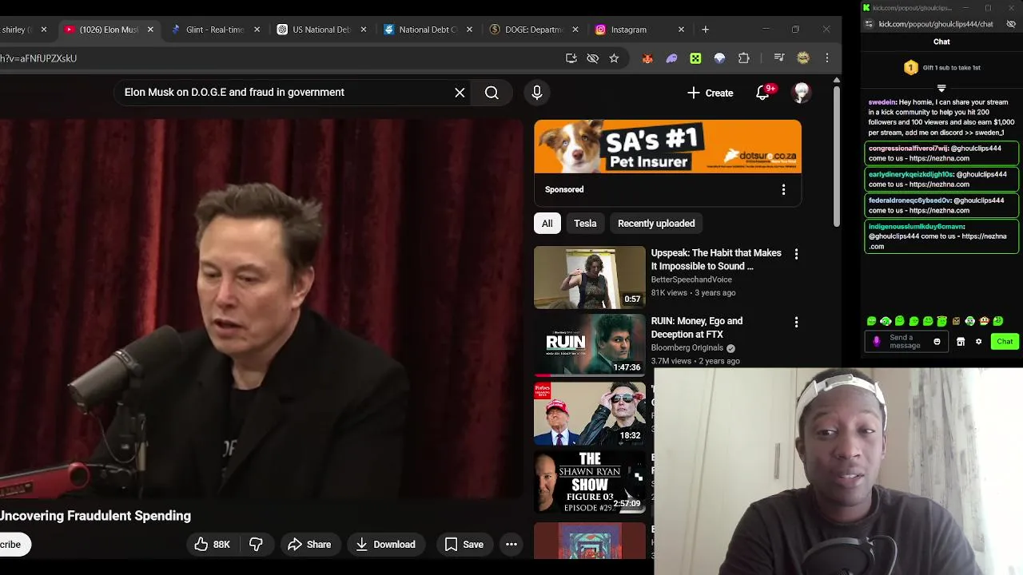Screen dimensions: 1023x575
Task: Open the Upspeak video thumbnail
Action: 590,277
